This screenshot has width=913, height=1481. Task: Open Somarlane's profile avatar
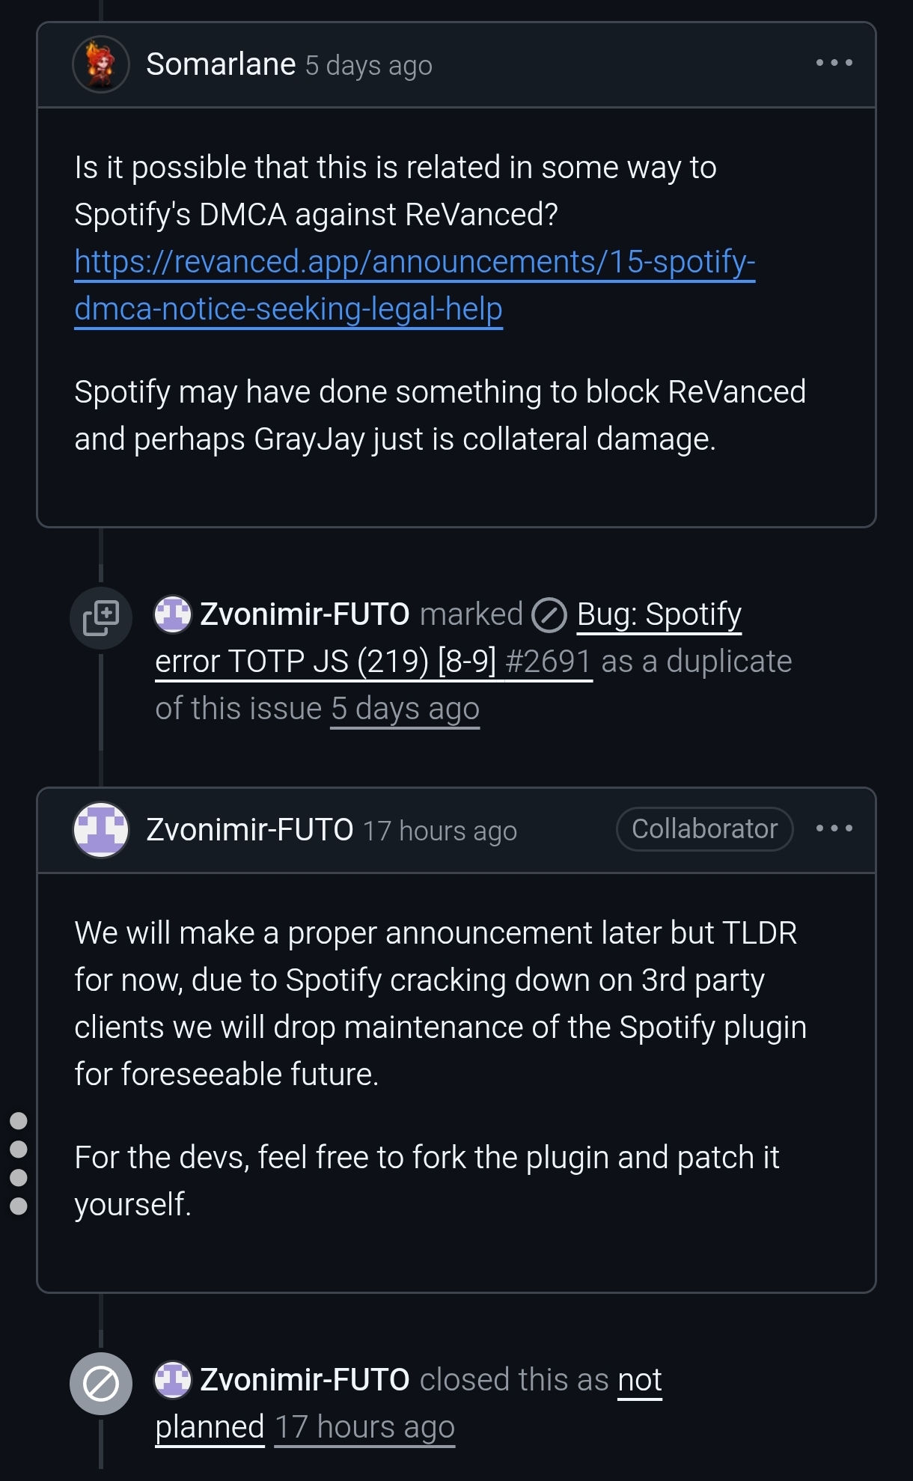[101, 64]
